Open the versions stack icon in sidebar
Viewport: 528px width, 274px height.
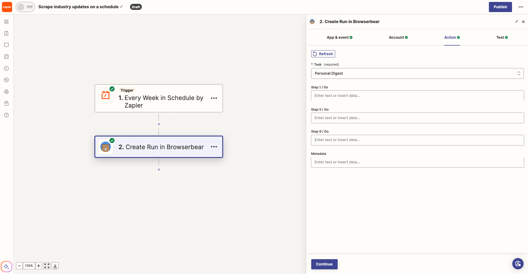(6, 103)
